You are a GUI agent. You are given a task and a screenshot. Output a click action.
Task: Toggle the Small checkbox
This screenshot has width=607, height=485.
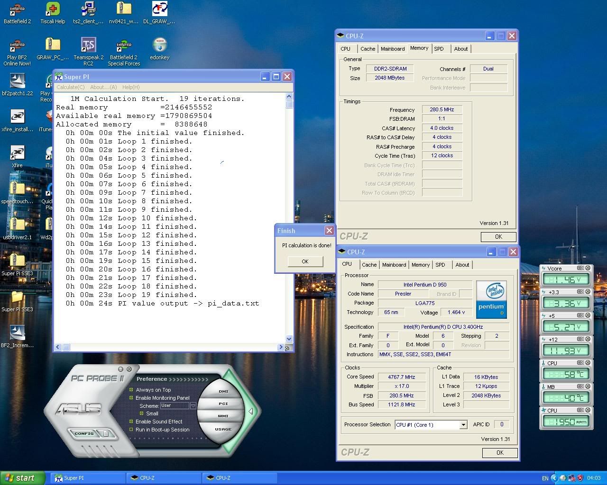[x=141, y=413]
